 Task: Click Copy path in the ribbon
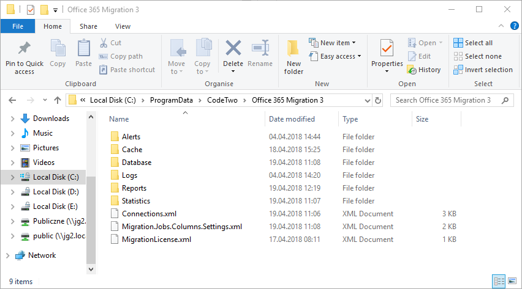pyautogui.click(x=121, y=56)
